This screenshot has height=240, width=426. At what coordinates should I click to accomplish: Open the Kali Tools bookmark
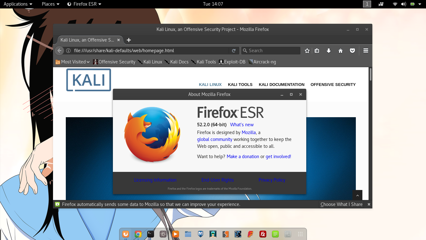pyautogui.click(x=203, y=62)
